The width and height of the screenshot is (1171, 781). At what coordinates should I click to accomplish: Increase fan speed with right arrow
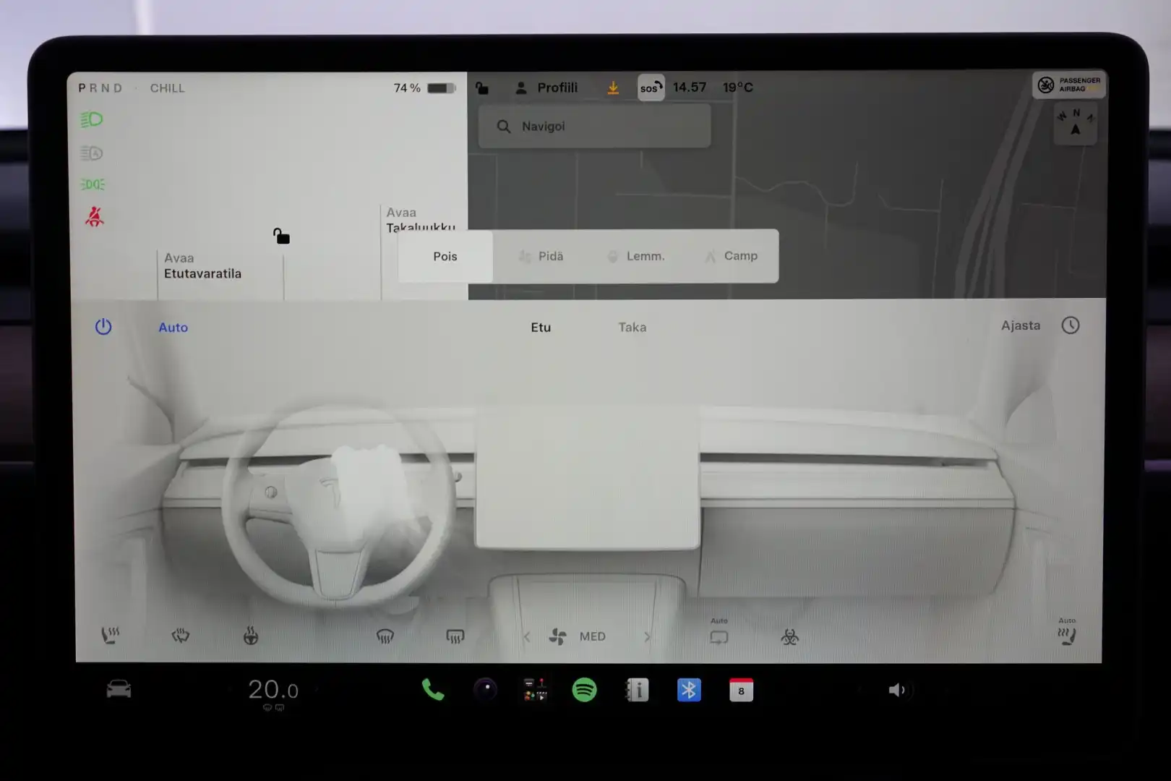pos(647,637)
